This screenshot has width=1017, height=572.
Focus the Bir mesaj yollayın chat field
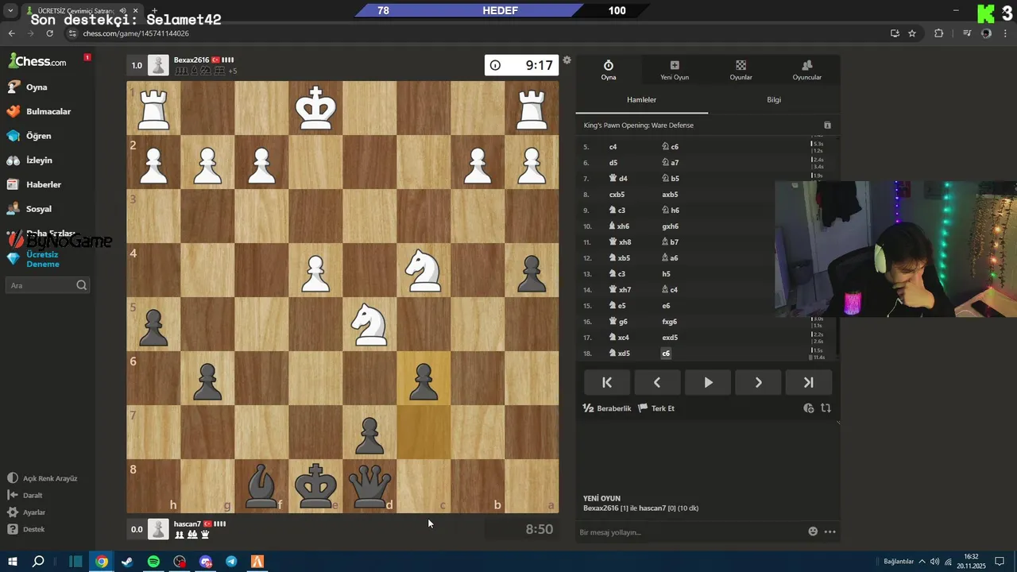(x=690, y=532)
